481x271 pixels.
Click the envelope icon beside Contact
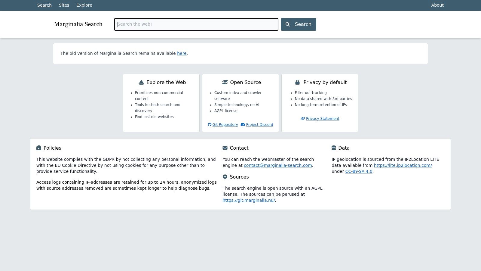[225, 148]
